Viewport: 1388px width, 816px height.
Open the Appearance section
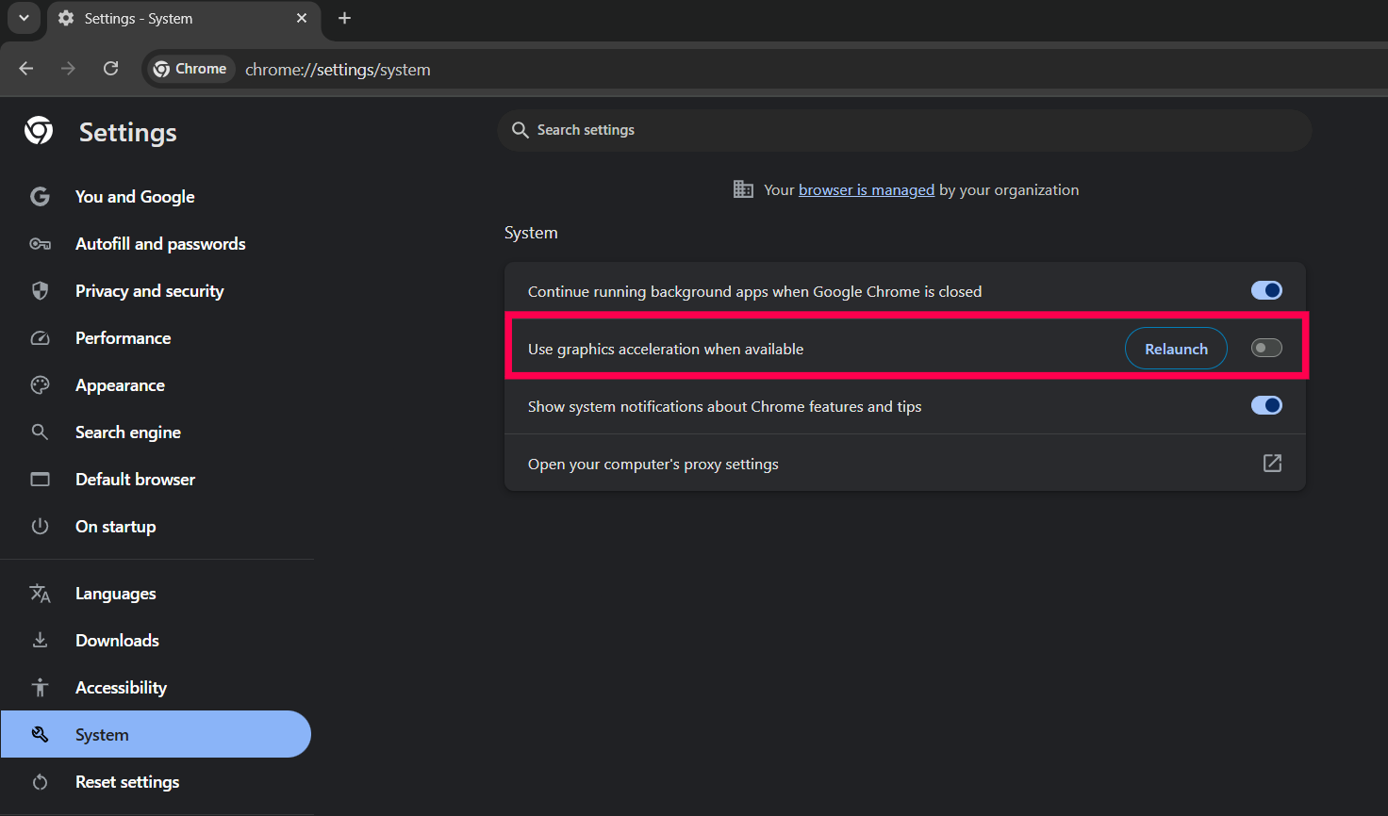(120, 385)
